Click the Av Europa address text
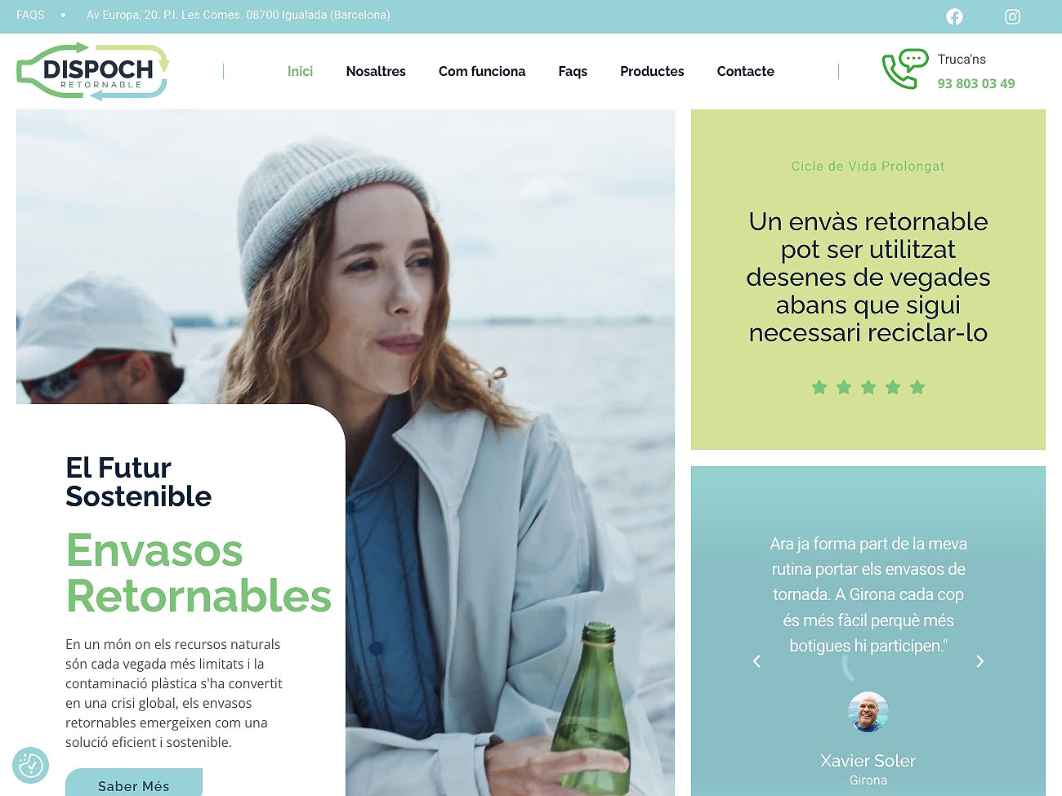The height and width of the screenshot is (796, 1062). (238, 15)
